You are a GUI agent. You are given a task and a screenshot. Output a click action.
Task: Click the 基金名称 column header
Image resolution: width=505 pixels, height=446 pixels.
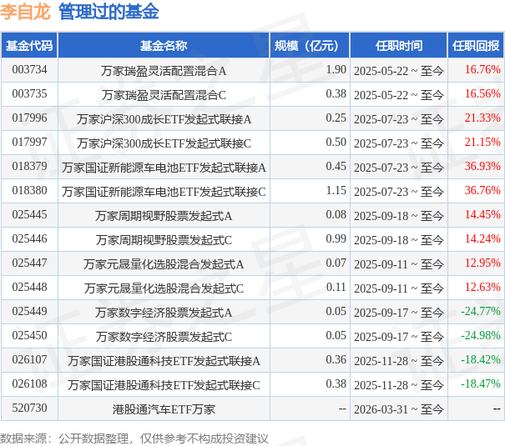click(164, 46)
